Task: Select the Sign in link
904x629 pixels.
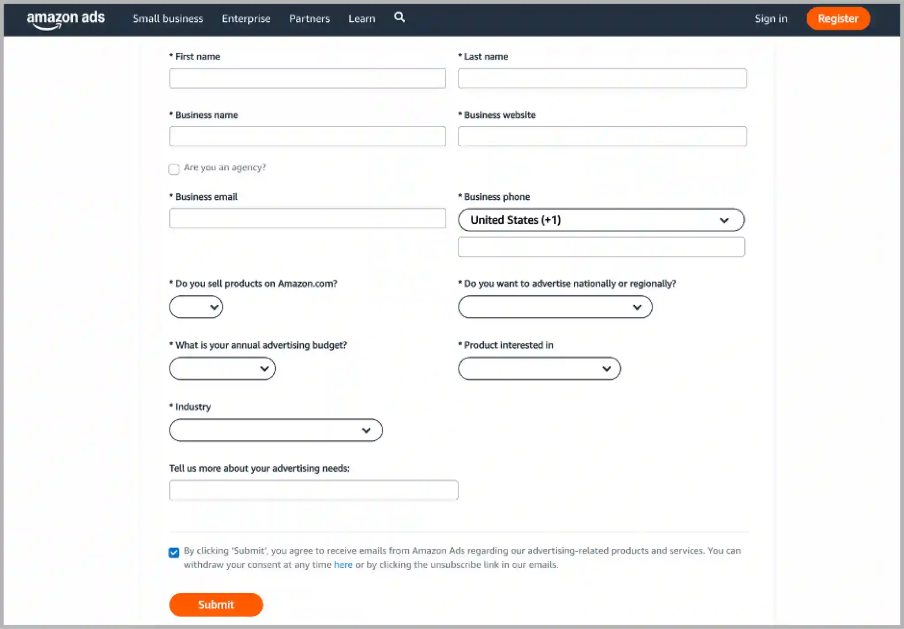Action: [771, 19]
